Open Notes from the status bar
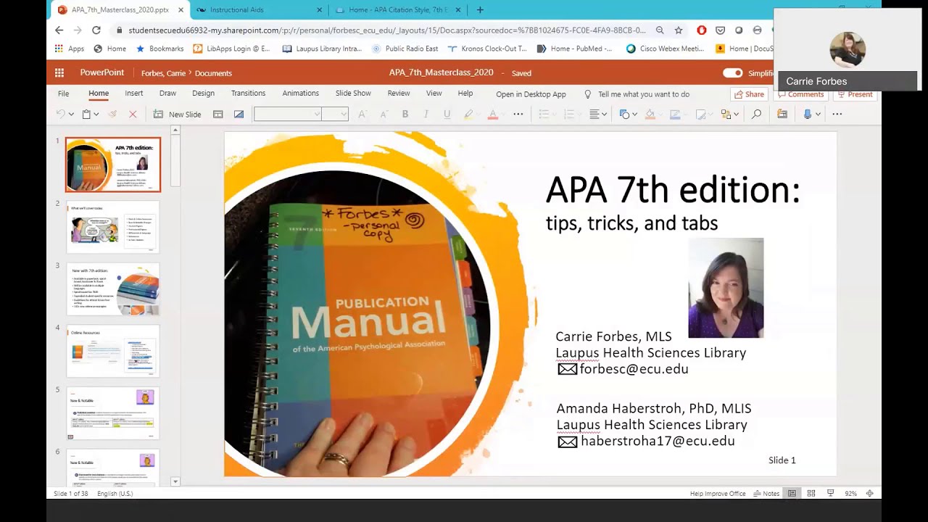928x522 pixels. coord(766,493)
